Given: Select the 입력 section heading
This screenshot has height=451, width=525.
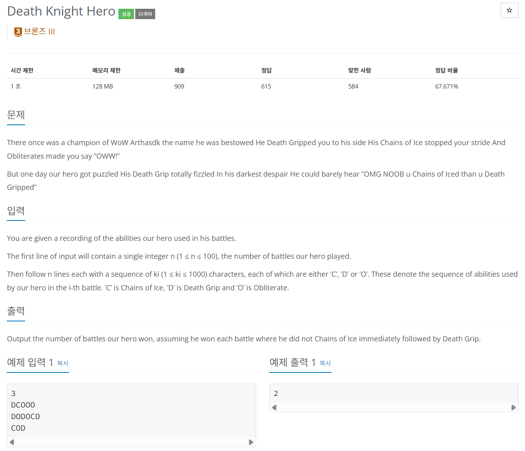Looking at the screenshot, I should pos(16,212).
